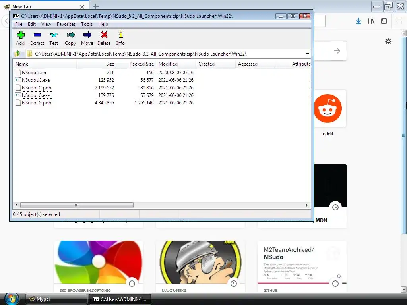Open a new browser tab with plus
This screenshot has width=407, height=305.
[x=96, y=6]
